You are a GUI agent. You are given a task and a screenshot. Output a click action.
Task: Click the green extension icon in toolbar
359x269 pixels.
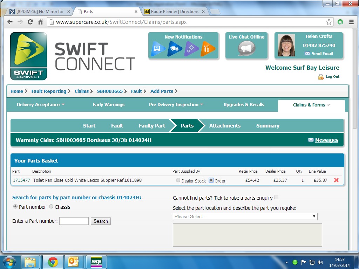(340, 22)
